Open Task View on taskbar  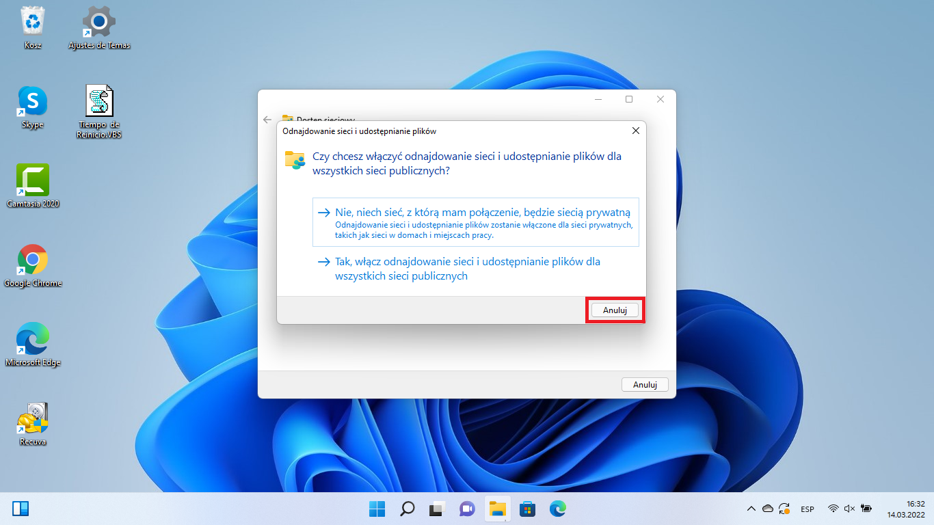point(437,509)
